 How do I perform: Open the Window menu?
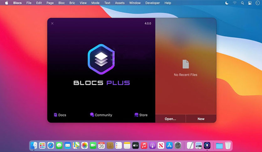coord(135,3)
